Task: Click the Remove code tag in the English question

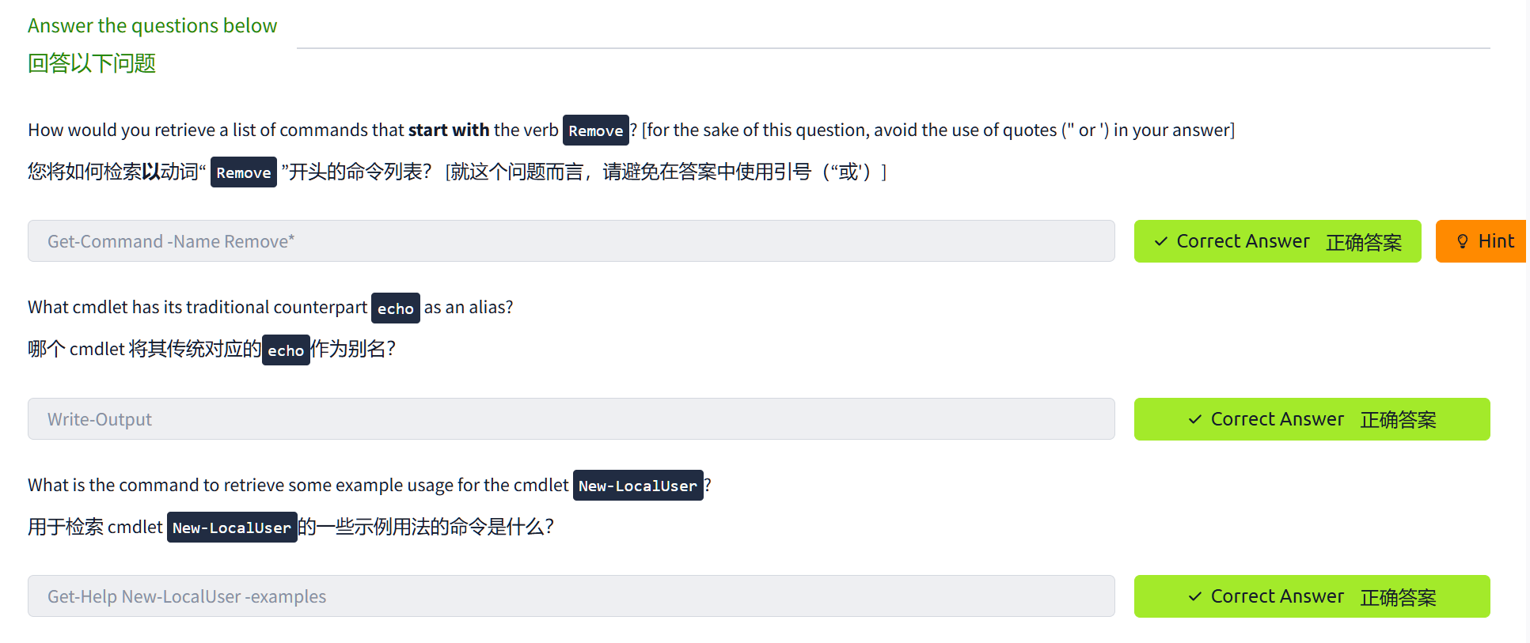Action: 595,130
